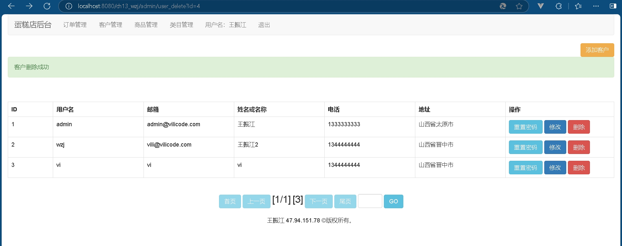The width and height of the screenshot is (622, 246).
Task: Add page to favorites star icon
Action: [x=519, y=6]
